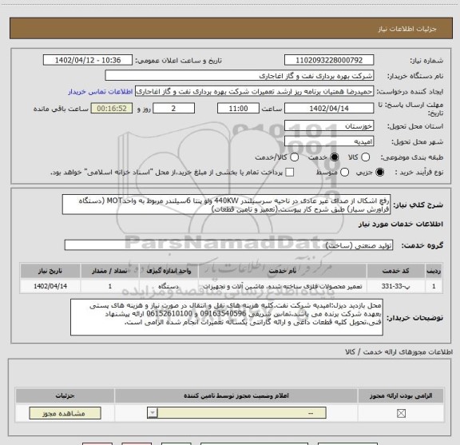Click the 'تعداد / مقدار' column header
The width and height of the screenshot is (460, 445).
point(109,271)
